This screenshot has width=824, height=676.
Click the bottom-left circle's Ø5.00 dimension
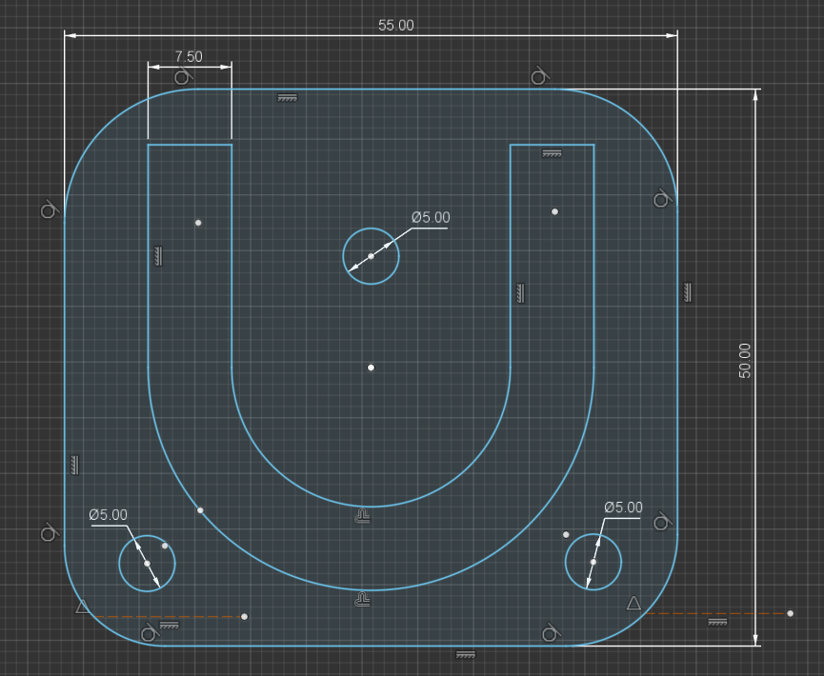(109, 515)
